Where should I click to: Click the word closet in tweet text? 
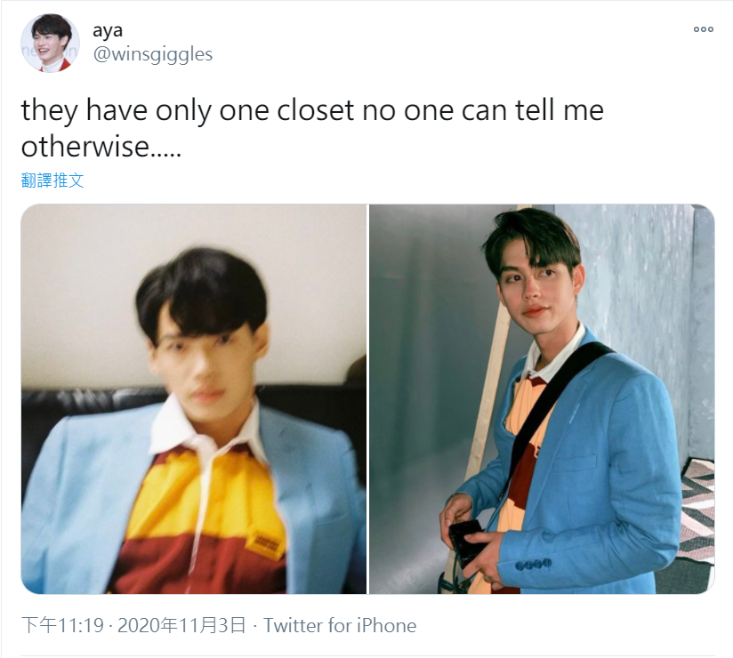315,110
